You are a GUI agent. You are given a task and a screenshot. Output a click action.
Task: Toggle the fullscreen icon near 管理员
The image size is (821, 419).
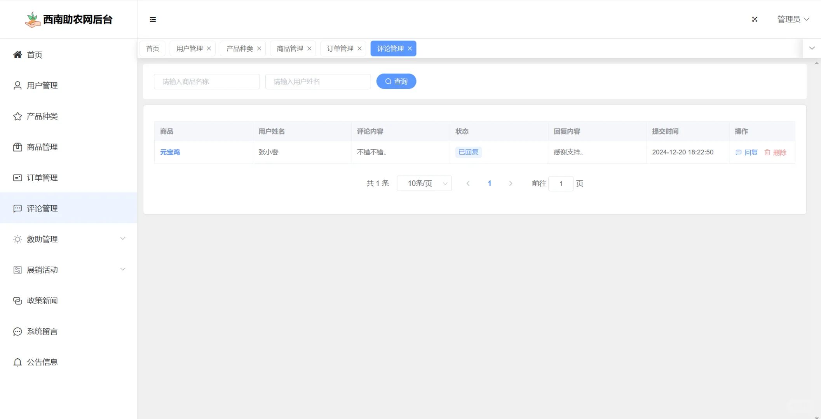(x=754, y=19)
